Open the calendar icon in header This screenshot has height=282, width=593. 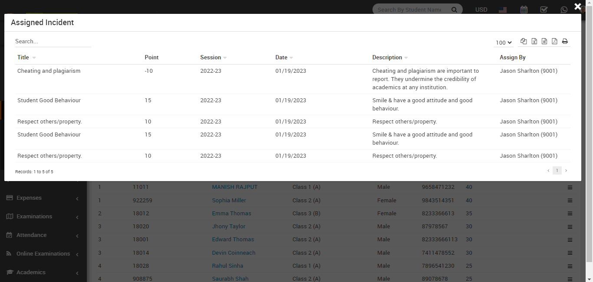pyautogui.click(x=524, y=10)
